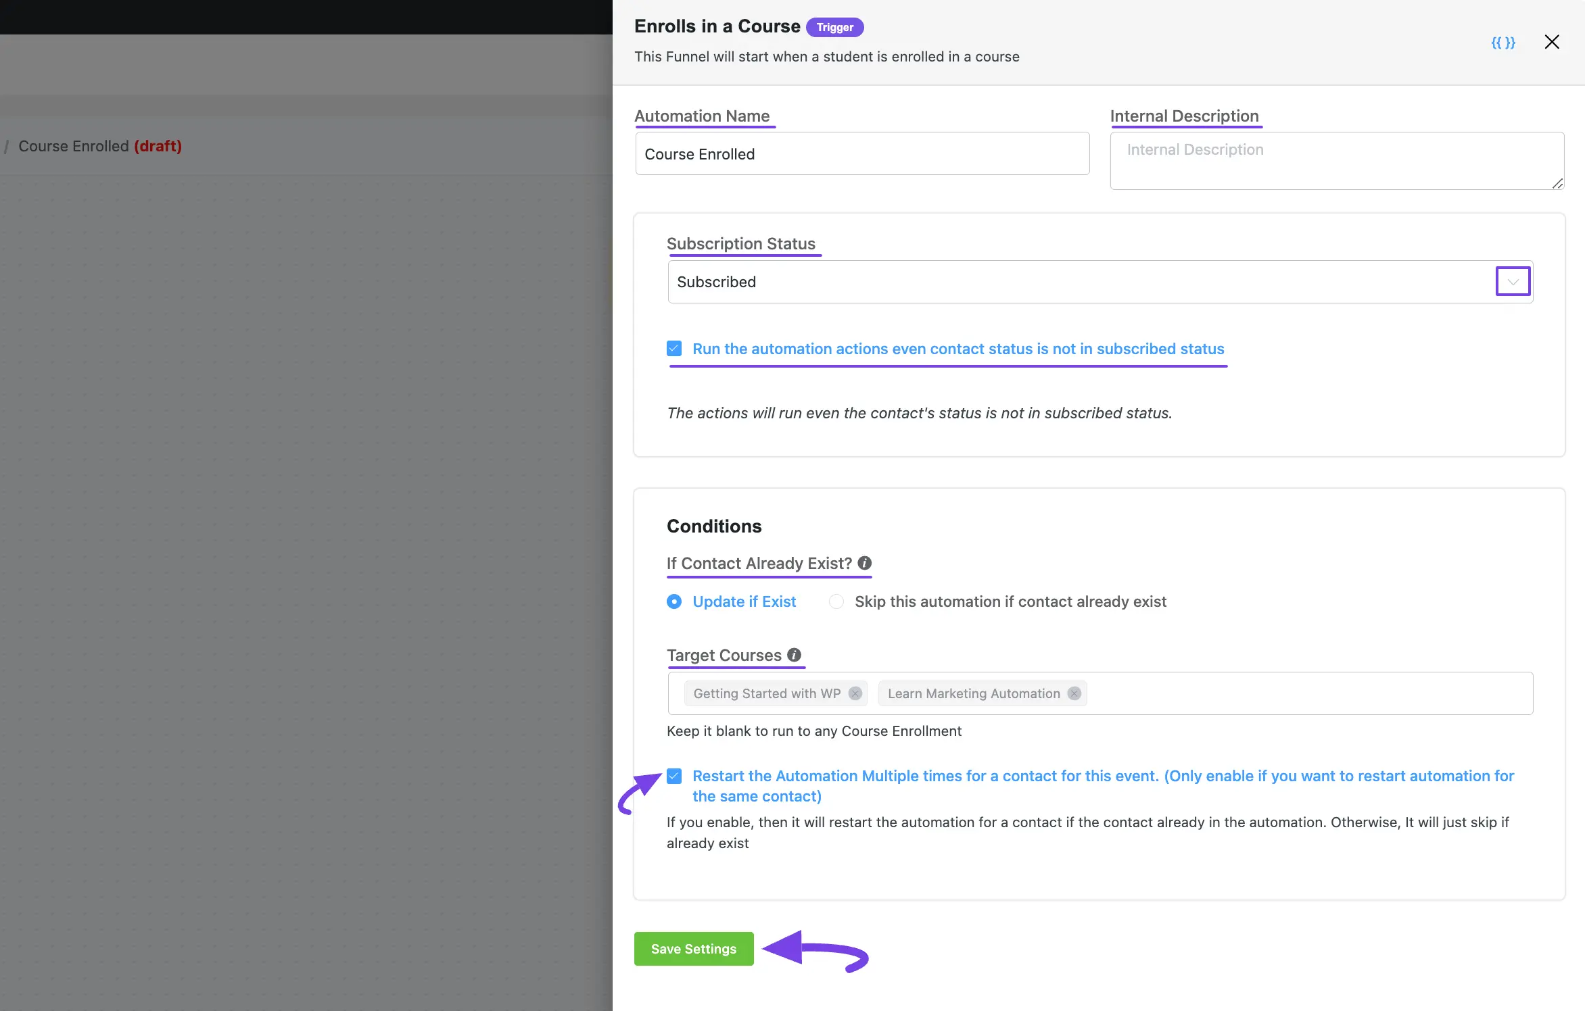Click the remove tag icon on Learn Marketing Automation
Image resolution: width=1585 pixels, height=1011 pixels.
(1073, 693)
